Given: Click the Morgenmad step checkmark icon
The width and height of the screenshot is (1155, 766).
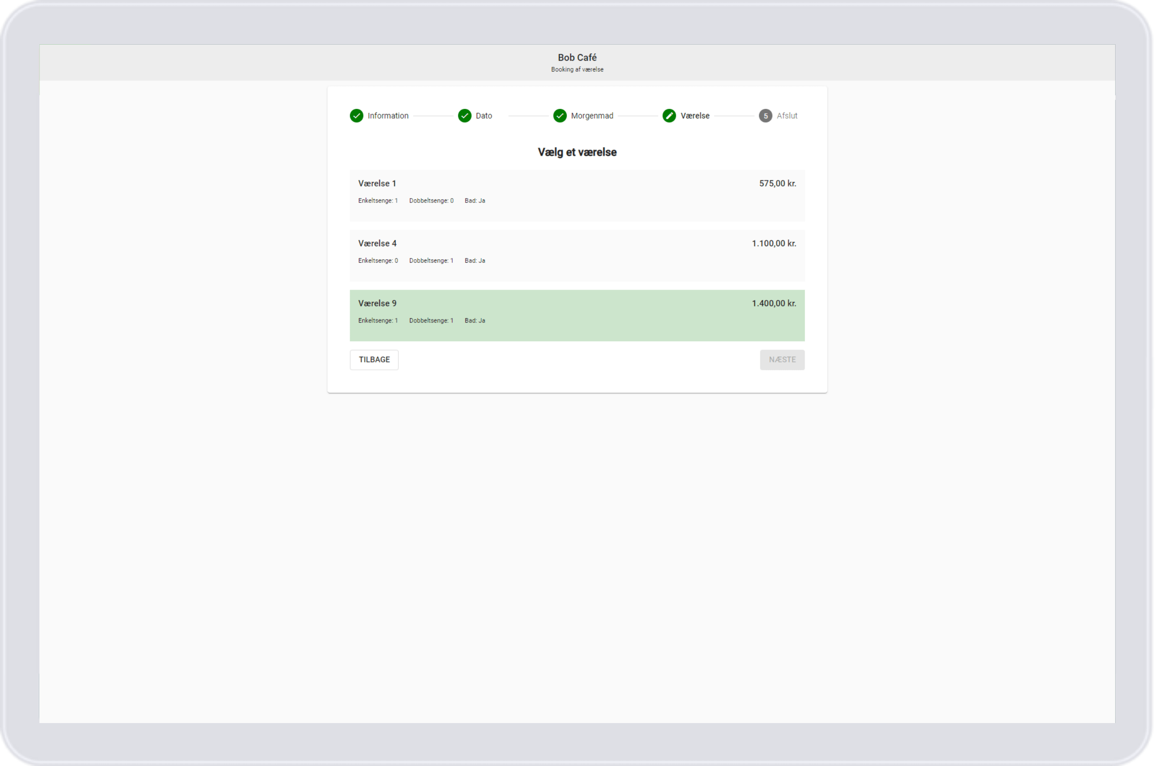Looking at the screenshot, I should pyautogui.click(x=560, y=116).
